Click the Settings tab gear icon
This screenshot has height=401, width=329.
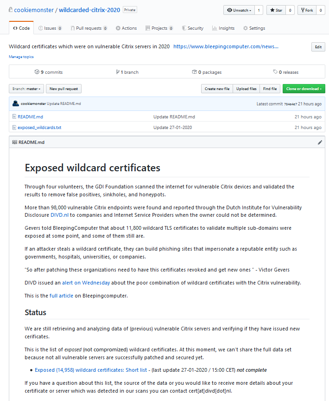(245, 28)
